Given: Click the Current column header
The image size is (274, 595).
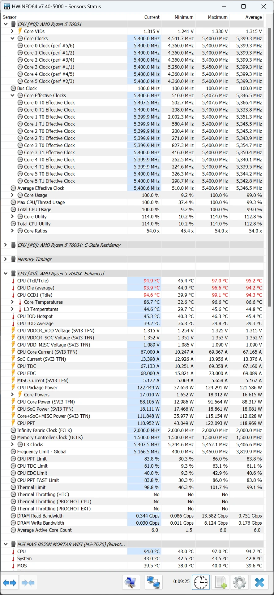Looking at the screenshot, I should [x=144, y=17].
